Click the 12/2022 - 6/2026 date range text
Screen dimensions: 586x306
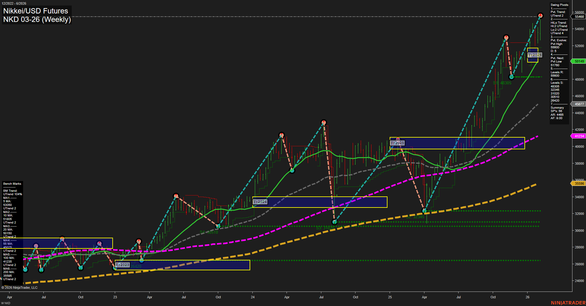tap(15, 3)
